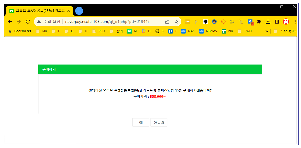Open the H bookmark folder
Viewport: 301px width, 148px height.
(x=83, y=31)
